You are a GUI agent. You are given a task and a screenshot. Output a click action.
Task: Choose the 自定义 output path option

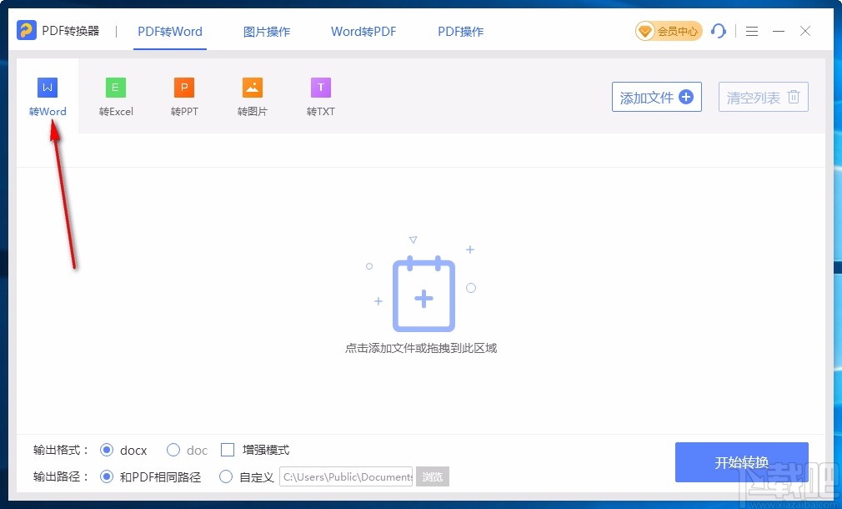226,476
